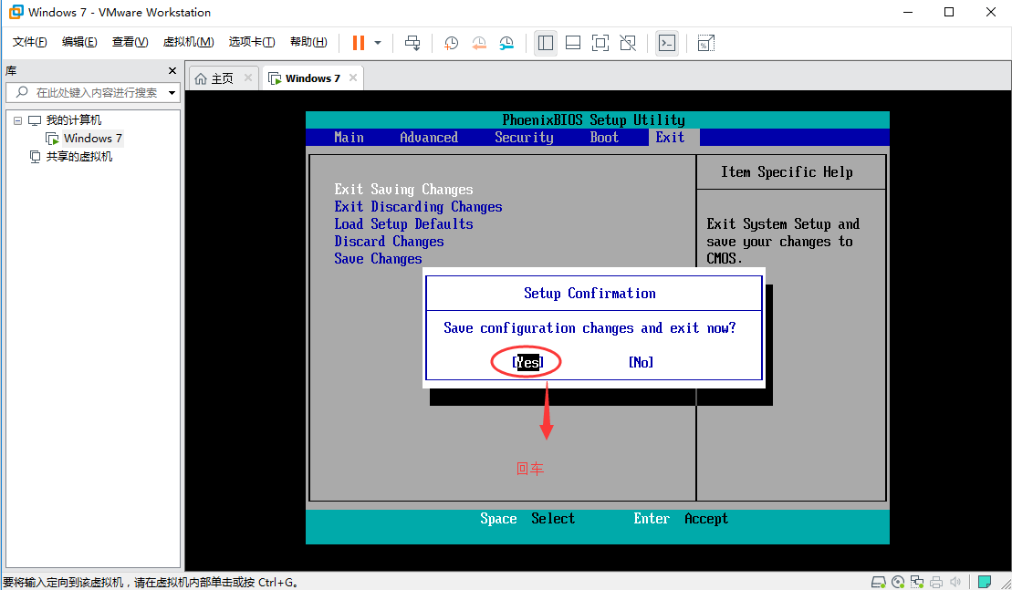The image size is (1012, 590).
Task: Click the orange pause VM button
Action: (x=359, y=43)
